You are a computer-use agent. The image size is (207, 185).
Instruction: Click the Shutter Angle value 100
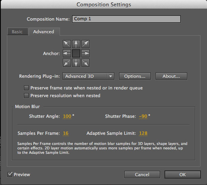(67, 116)
